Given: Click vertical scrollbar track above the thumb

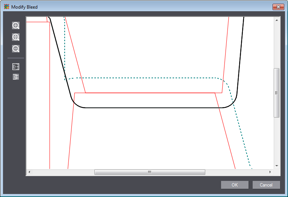Looking at the screenshot, I should point(276,45).
